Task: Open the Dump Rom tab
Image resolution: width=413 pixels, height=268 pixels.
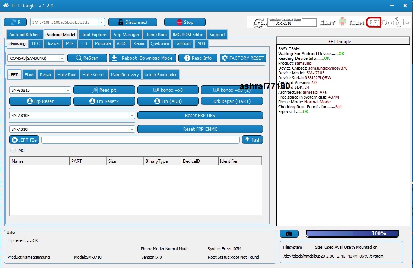Action: point(156,35)
